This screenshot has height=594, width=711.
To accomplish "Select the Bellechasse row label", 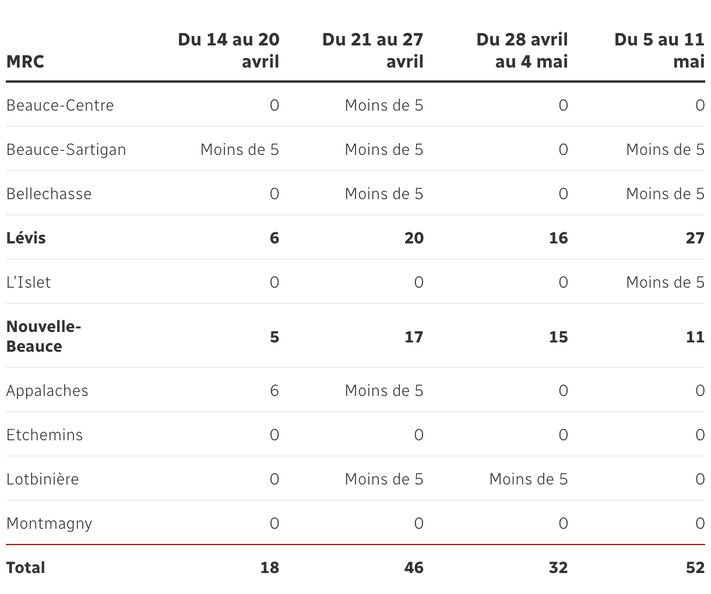I will point(49,194).
